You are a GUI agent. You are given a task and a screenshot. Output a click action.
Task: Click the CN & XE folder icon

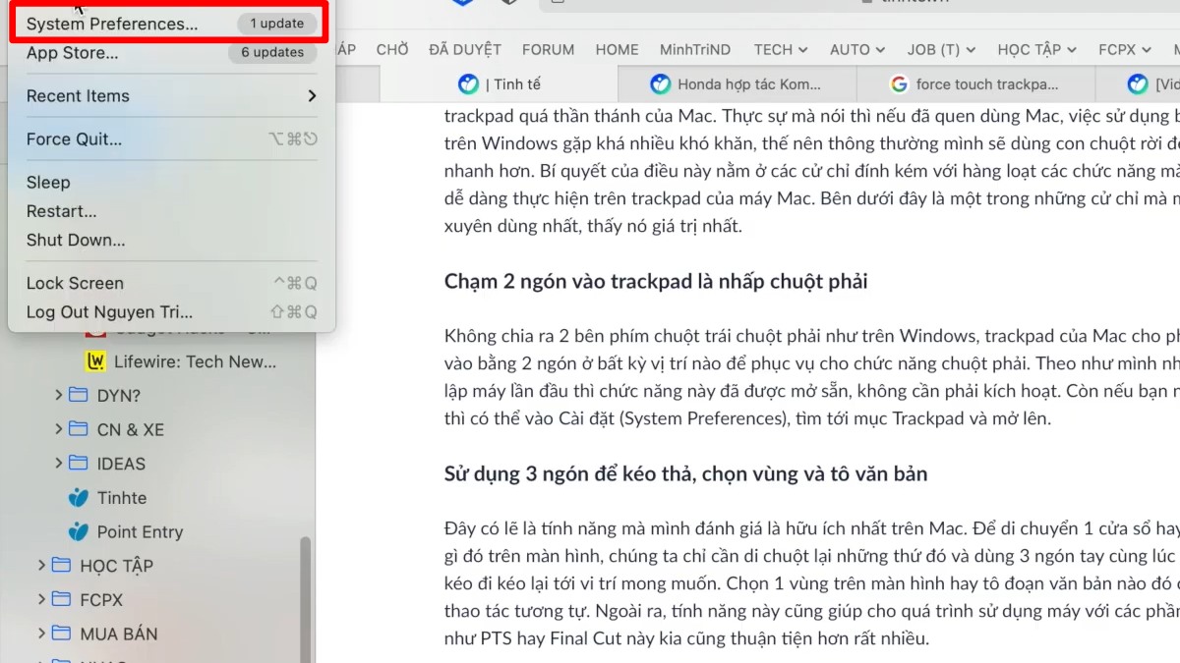tap(79, 429)
